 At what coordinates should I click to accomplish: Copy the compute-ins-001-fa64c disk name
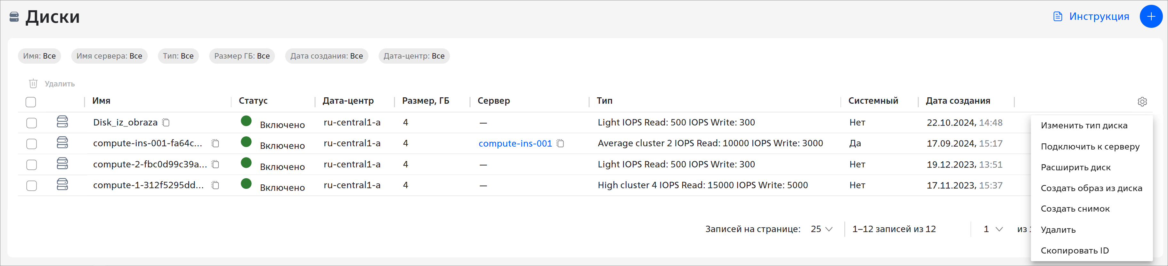(x=216, y=144)
